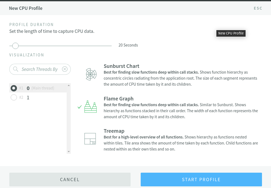Viewport: 271px width, 188px height.
Task: Choose the Treemap visualization title
Action: (x=114, y=131)
